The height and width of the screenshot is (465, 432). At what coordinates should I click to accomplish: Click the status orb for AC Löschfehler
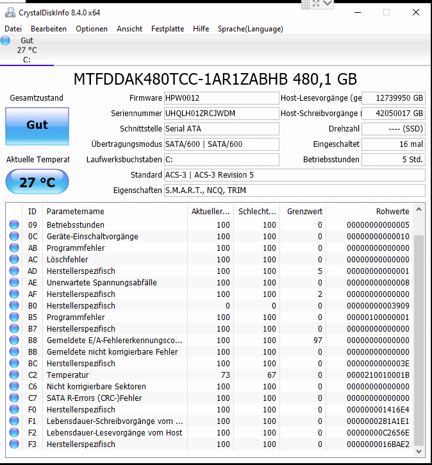[14, 259]
